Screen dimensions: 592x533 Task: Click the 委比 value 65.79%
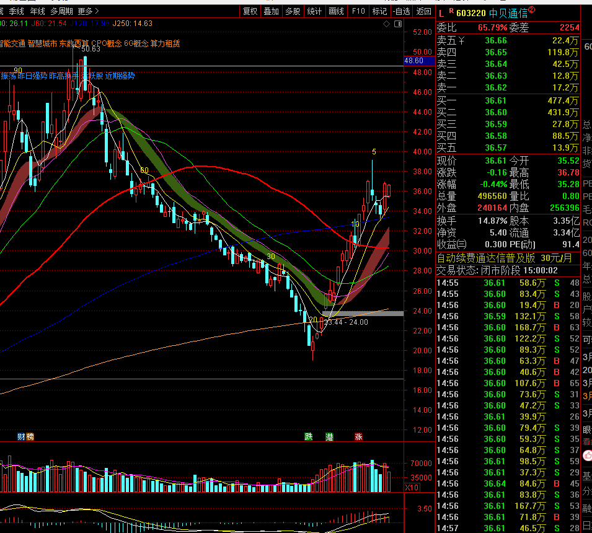coord(492,27)
